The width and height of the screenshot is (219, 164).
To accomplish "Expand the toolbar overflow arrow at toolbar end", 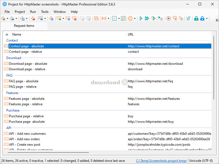I will (217, 20).
